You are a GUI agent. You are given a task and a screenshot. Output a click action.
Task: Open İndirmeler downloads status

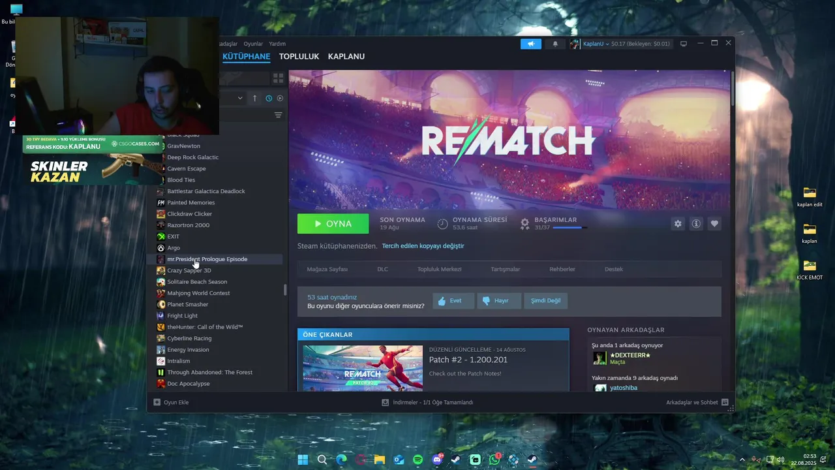click(x=427, y=402)
